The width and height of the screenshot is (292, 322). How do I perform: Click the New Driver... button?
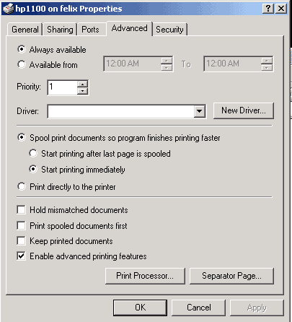click(x=244, y=110)
